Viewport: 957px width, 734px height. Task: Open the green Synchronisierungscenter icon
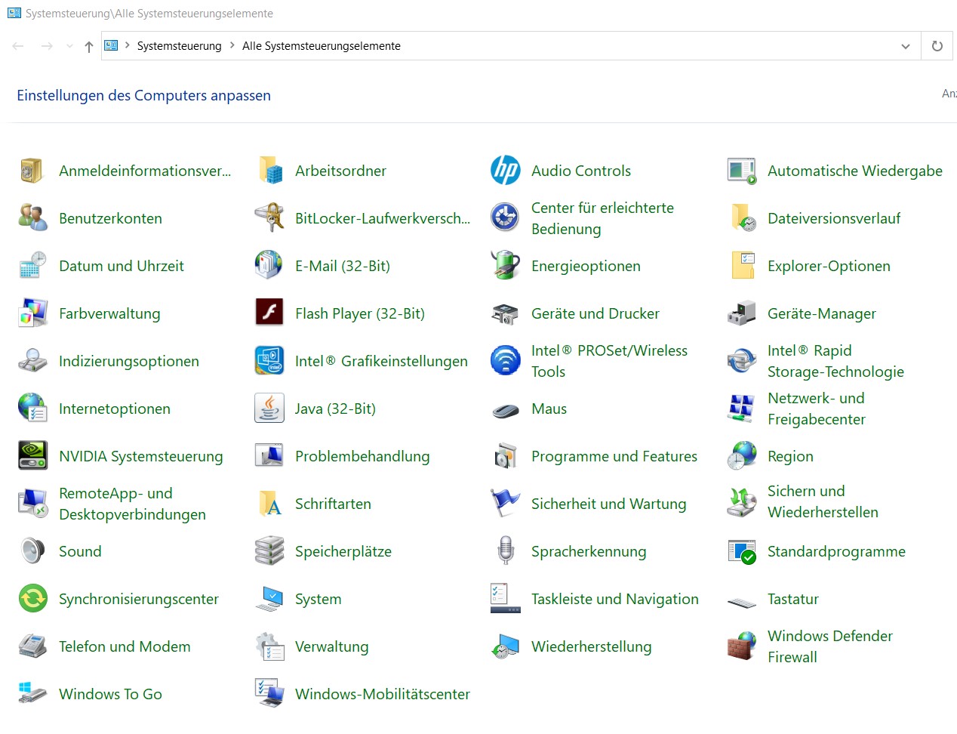tap(33, 599)
